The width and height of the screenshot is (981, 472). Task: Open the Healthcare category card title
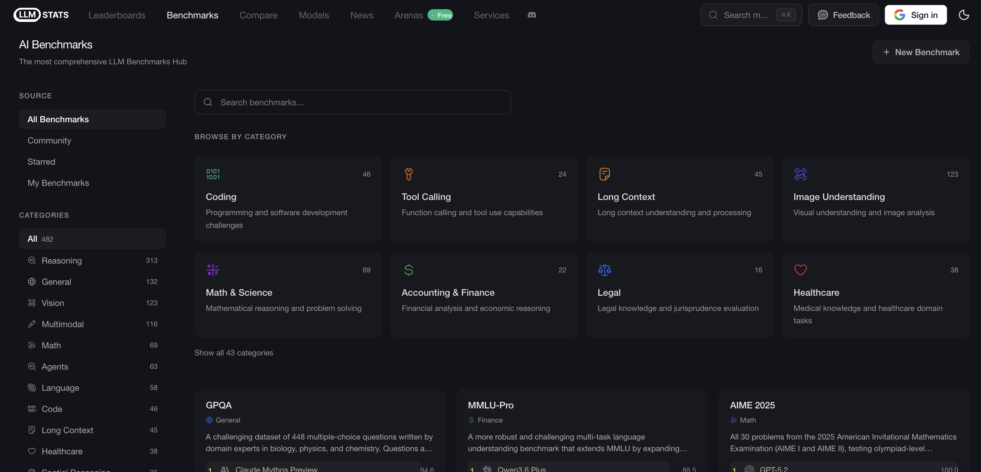[816, 293]
